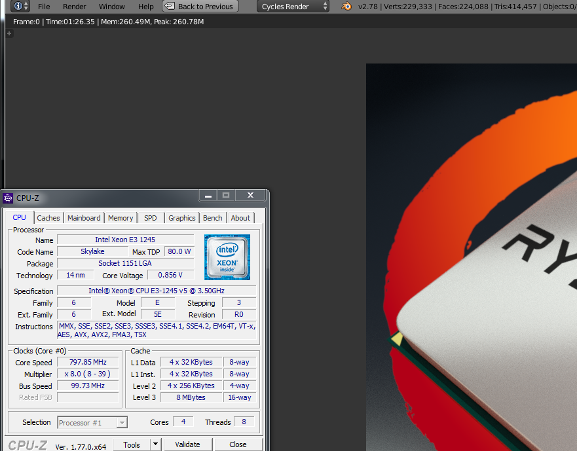Click the Multiplier value 'x 8.0 ( 8 - 39 )'

tap(88, 374)
